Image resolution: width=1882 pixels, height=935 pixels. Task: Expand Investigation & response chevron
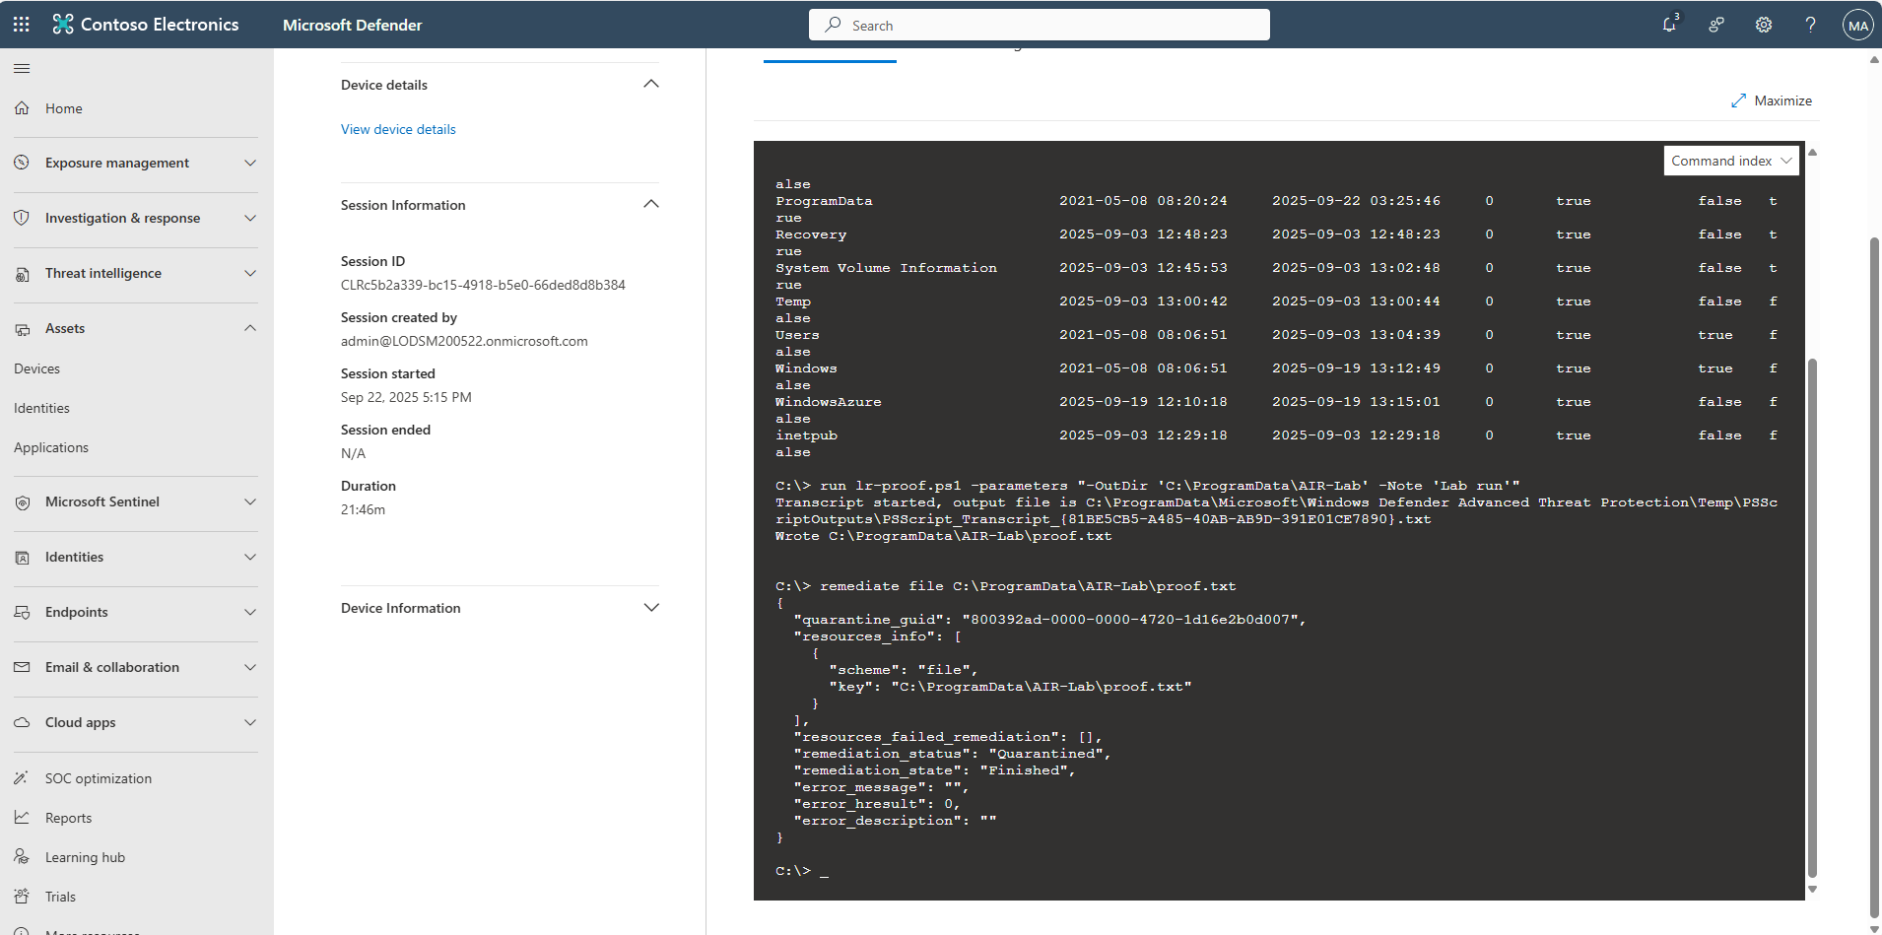(250, 218)
